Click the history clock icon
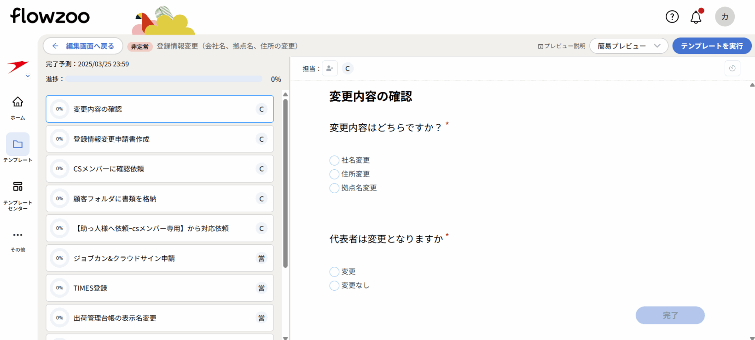 tap(732, 69)
